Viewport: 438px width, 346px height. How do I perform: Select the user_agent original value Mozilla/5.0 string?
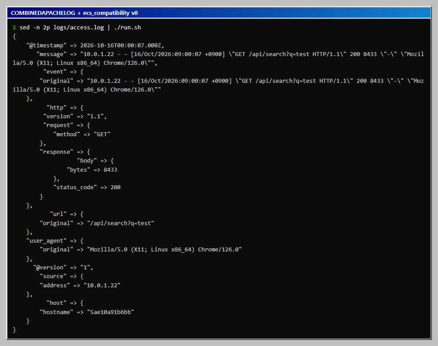pos(165,249)
